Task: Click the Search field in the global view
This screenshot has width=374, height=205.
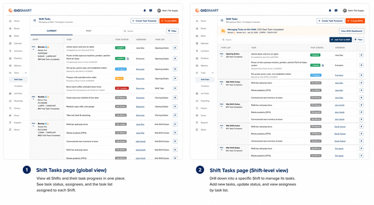Action: coord(143,31)
